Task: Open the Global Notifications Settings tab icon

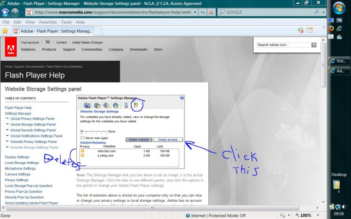Action: (116, 105)
